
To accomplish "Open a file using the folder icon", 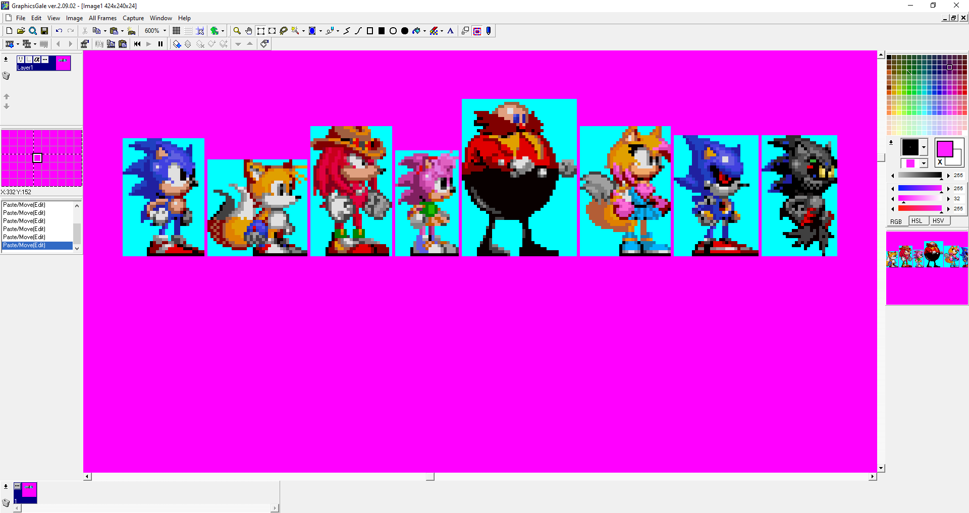I will pos(21,31).
